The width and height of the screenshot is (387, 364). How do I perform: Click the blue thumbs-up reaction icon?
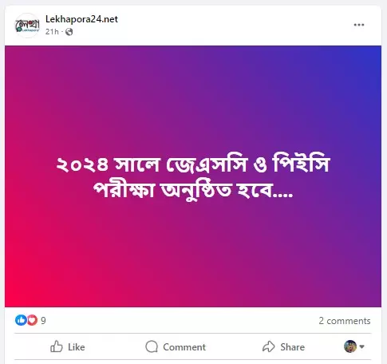[21, 320]
